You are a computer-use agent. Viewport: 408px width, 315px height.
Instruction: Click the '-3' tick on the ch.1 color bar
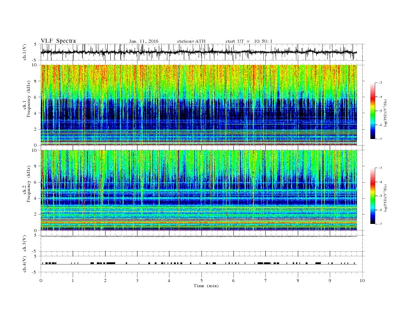pyautogui.click(x=380, y=83)
